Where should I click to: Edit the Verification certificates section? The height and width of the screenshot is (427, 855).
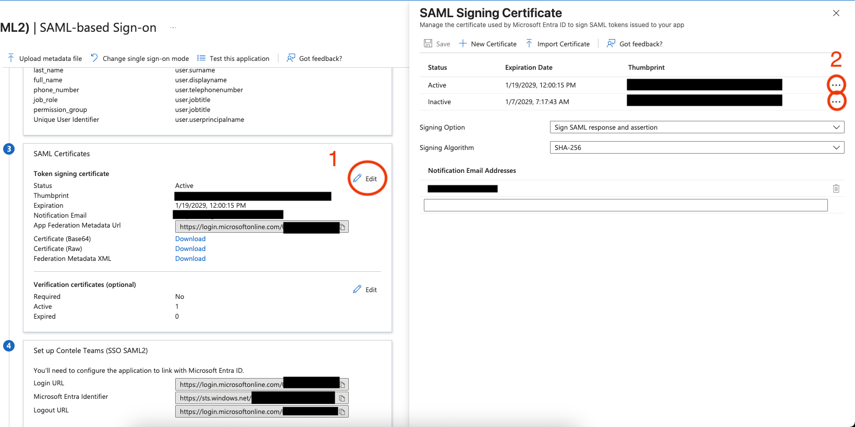click(x=365, y=290)
